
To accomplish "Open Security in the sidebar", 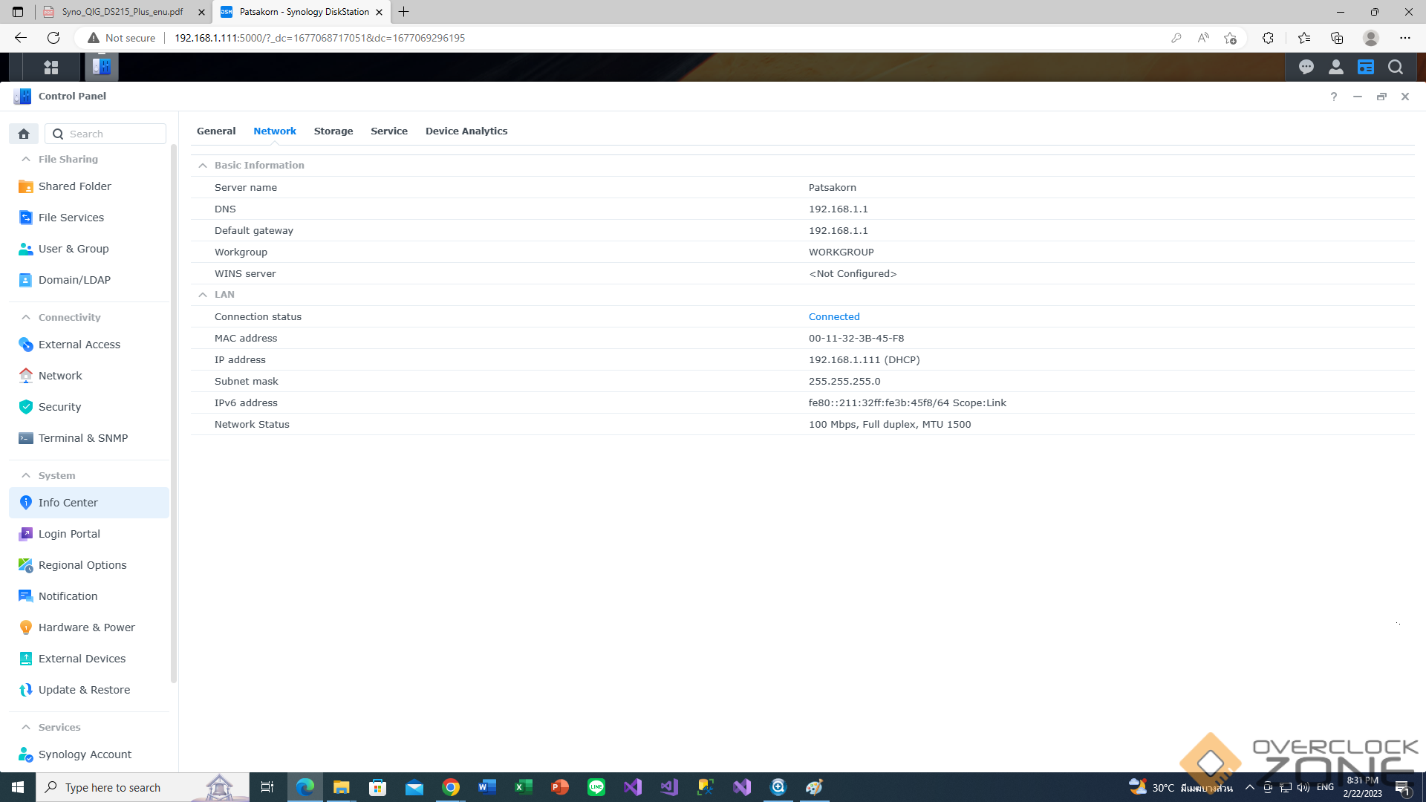I will 59,407.
